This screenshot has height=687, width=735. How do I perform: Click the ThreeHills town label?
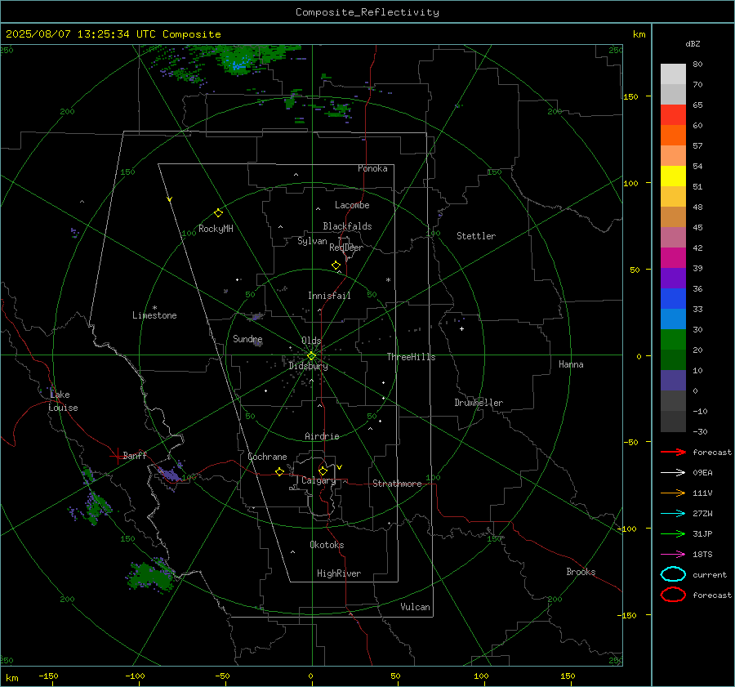411,357
